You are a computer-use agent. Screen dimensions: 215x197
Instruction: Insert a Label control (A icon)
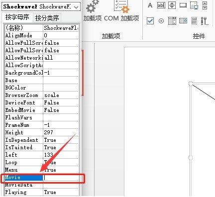coord(150,5)
